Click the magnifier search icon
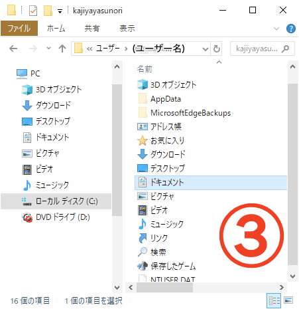Screen dimensions: 299x309 [286, 49]
